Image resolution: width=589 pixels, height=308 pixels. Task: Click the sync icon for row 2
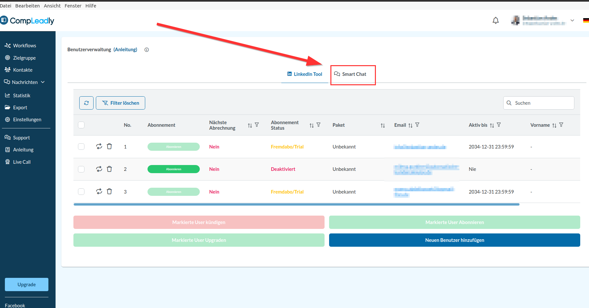tap(99, 169)
